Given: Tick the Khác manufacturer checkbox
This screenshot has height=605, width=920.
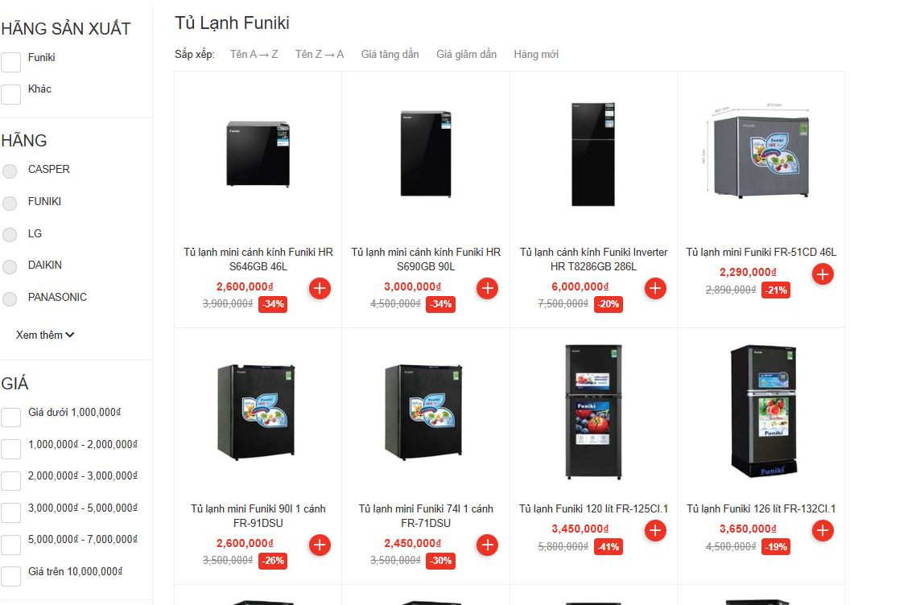Looking at the screenshot, I should tap(10, 94).
